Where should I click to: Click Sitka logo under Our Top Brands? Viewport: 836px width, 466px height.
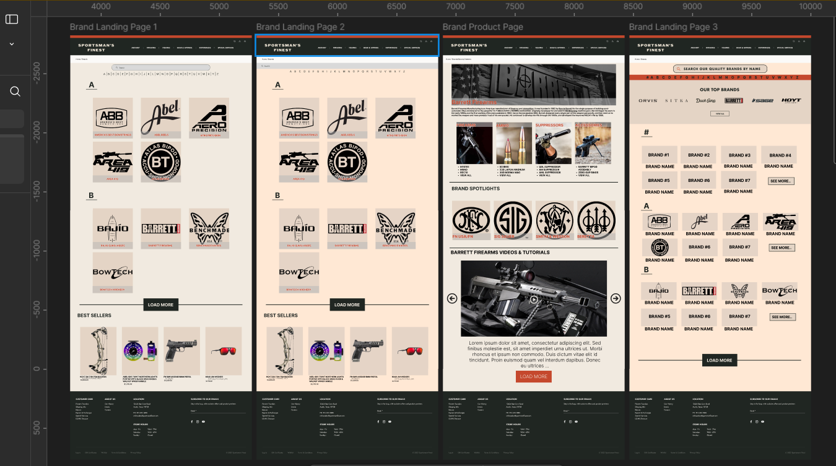tap(677, 100)
